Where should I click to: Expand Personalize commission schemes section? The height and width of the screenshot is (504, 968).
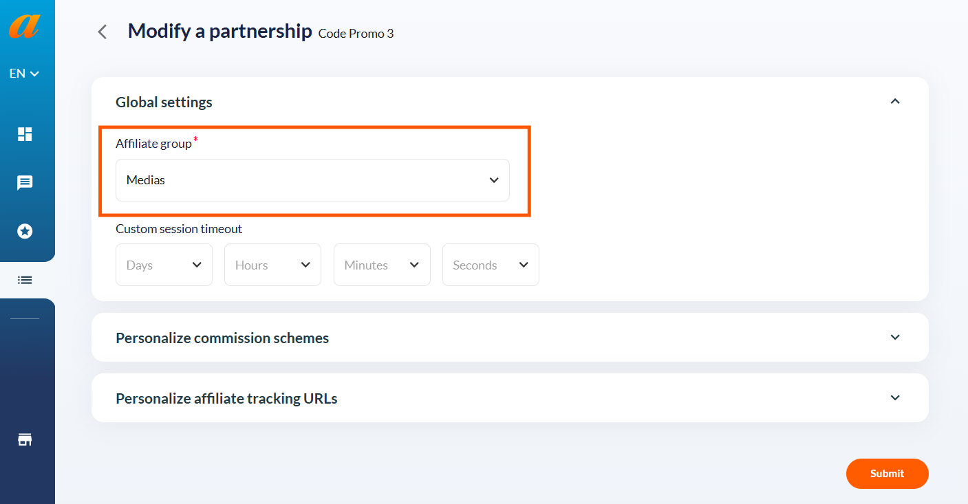pos(895,337)
